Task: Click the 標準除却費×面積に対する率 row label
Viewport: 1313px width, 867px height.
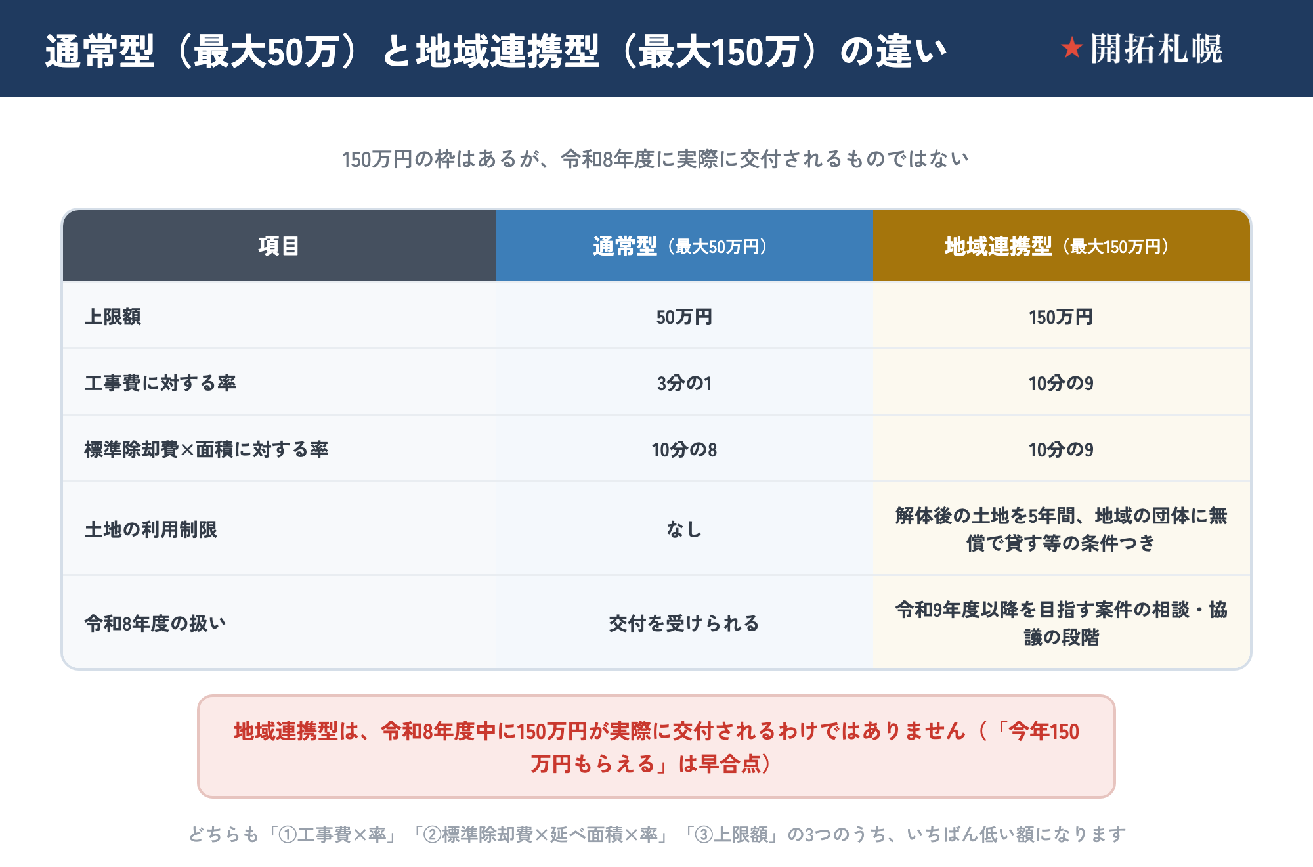Action: 206,449
